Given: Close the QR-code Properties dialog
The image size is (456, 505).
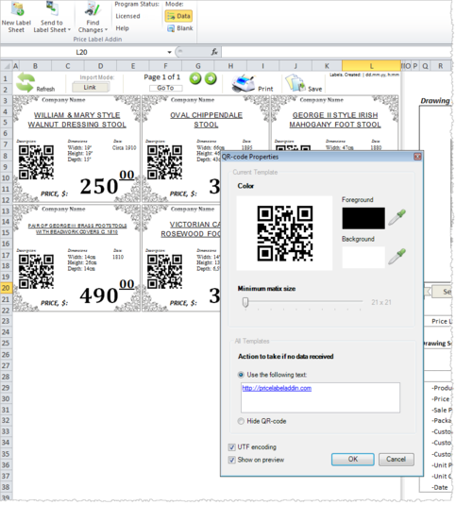Looking at the screenshot, I should point(417,157).
